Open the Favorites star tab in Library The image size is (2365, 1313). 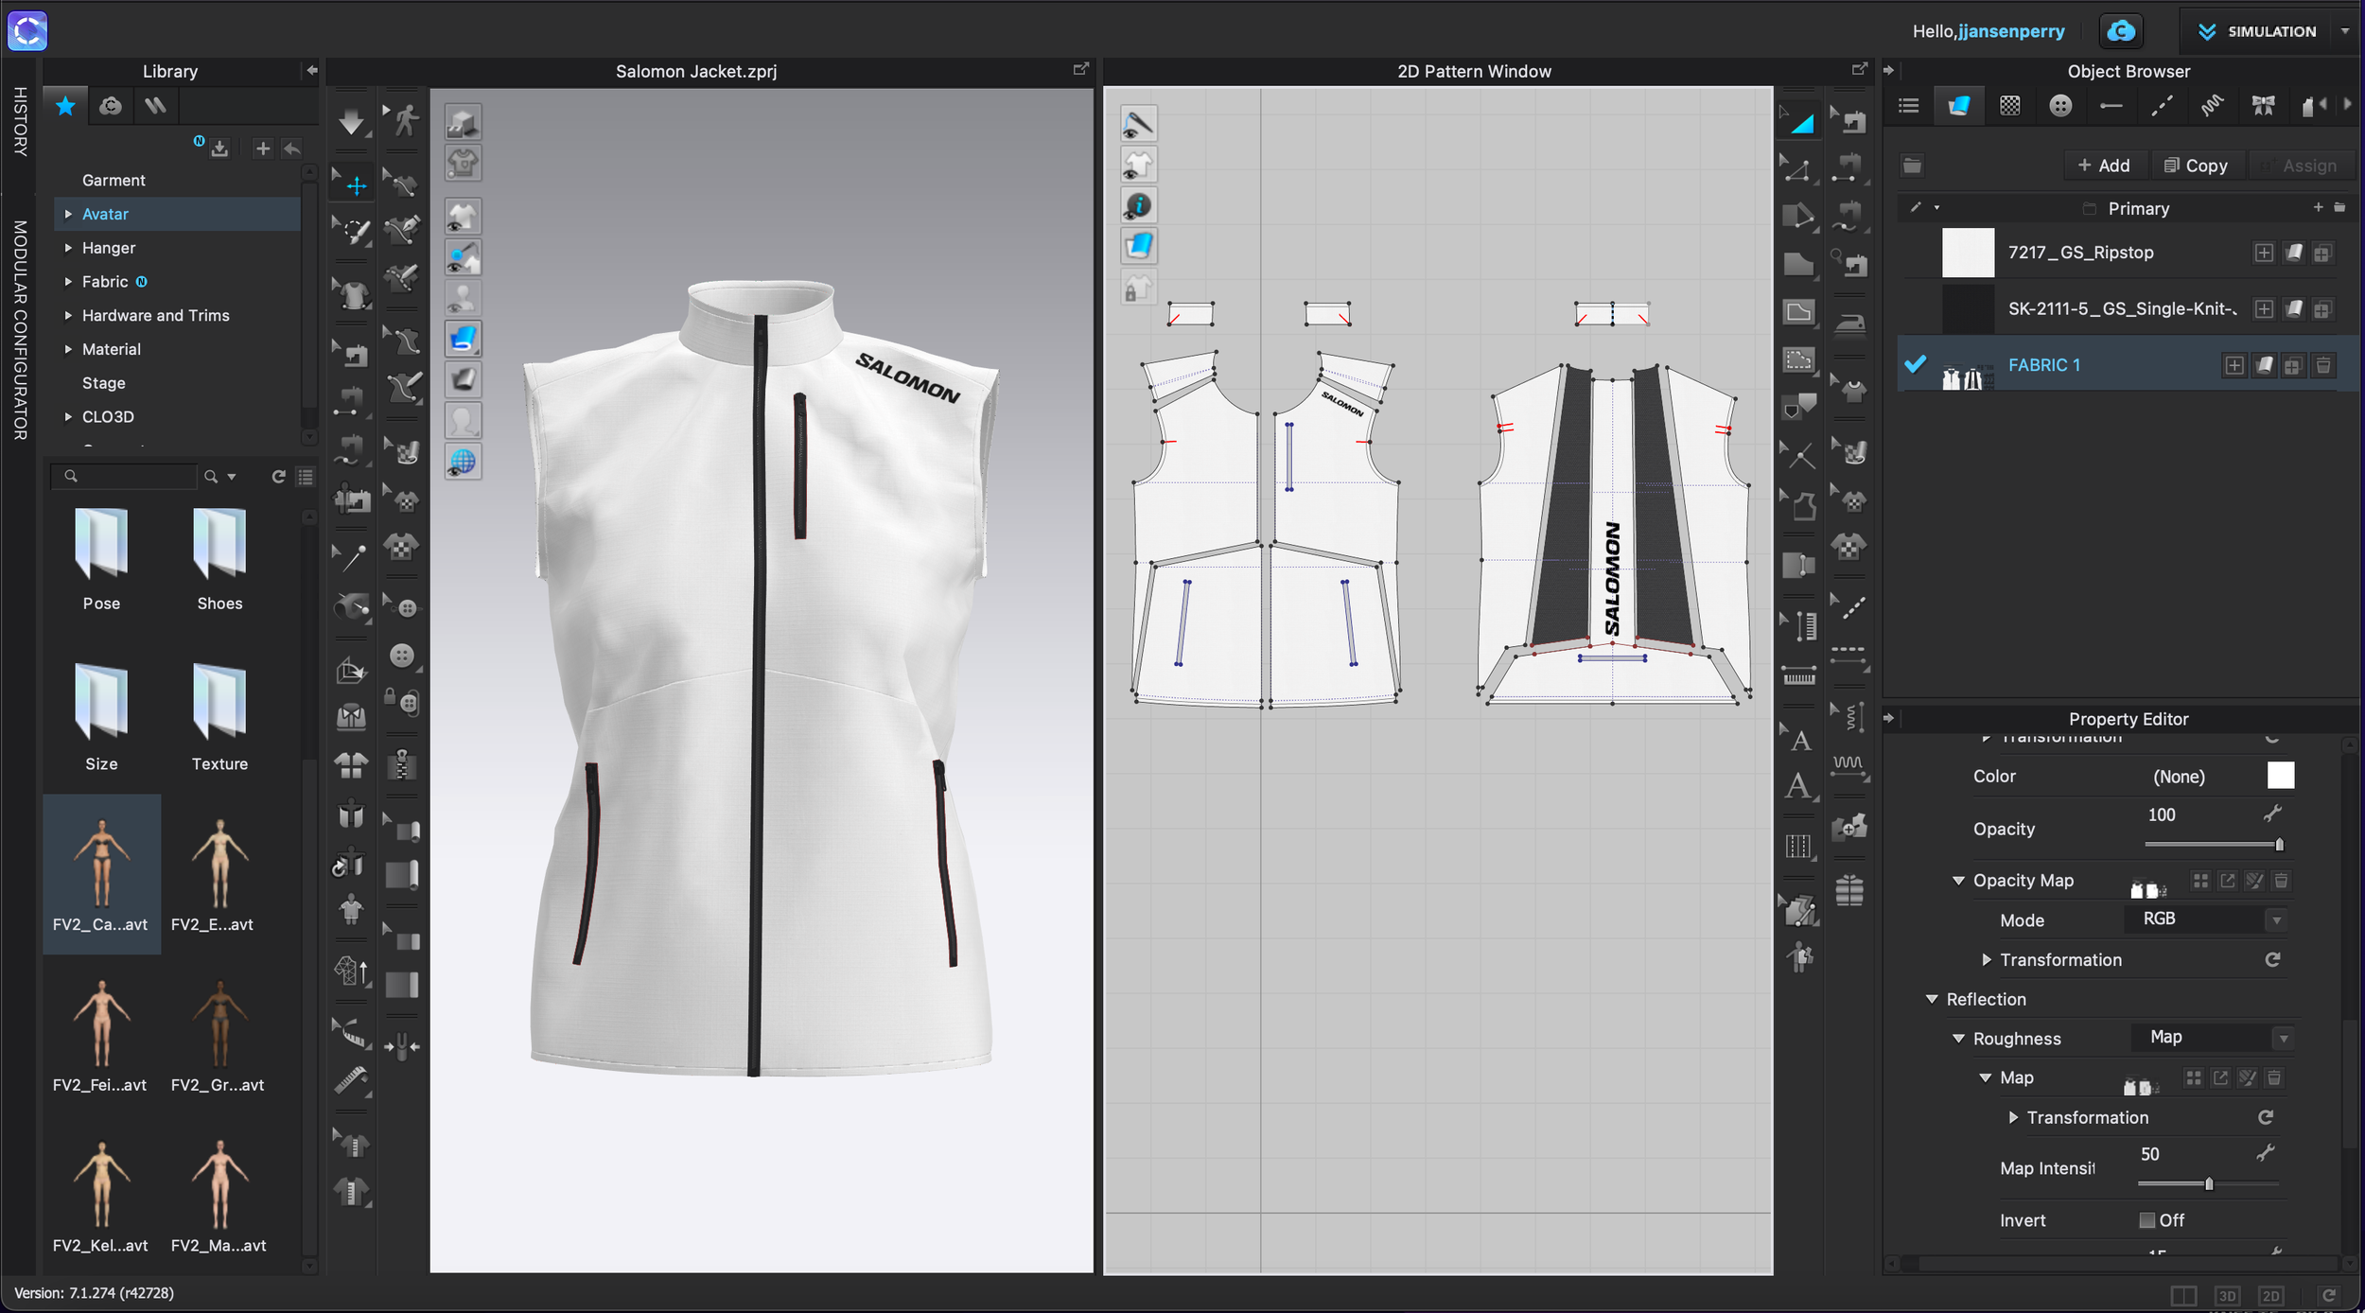(x=65, y=106)
